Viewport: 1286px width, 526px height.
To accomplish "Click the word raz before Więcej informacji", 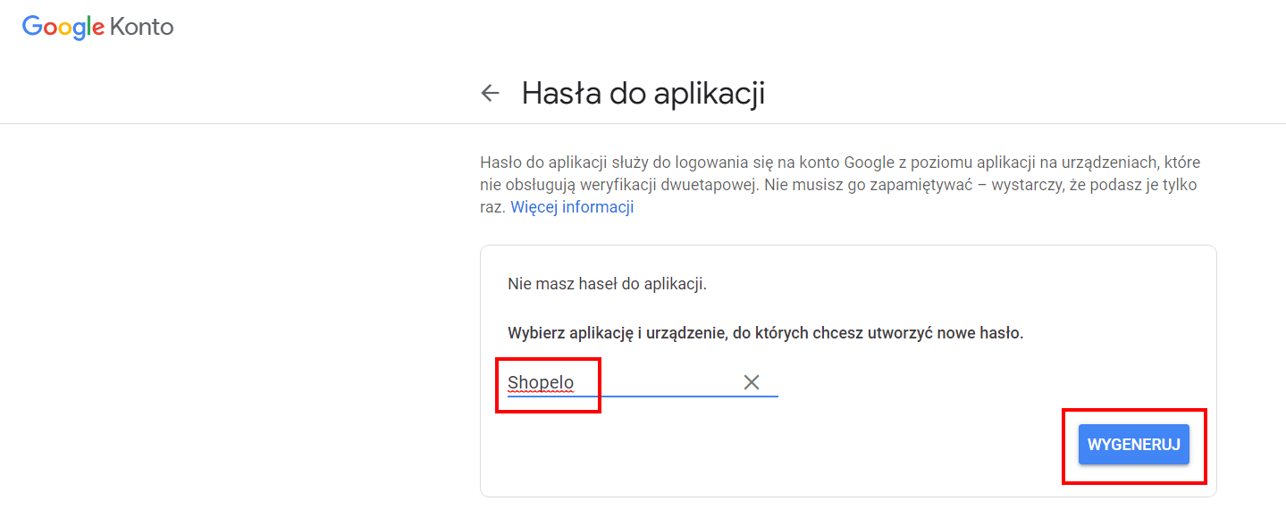I will click(x=492, y=207).
